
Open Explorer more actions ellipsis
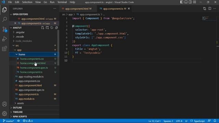[55, 9]
